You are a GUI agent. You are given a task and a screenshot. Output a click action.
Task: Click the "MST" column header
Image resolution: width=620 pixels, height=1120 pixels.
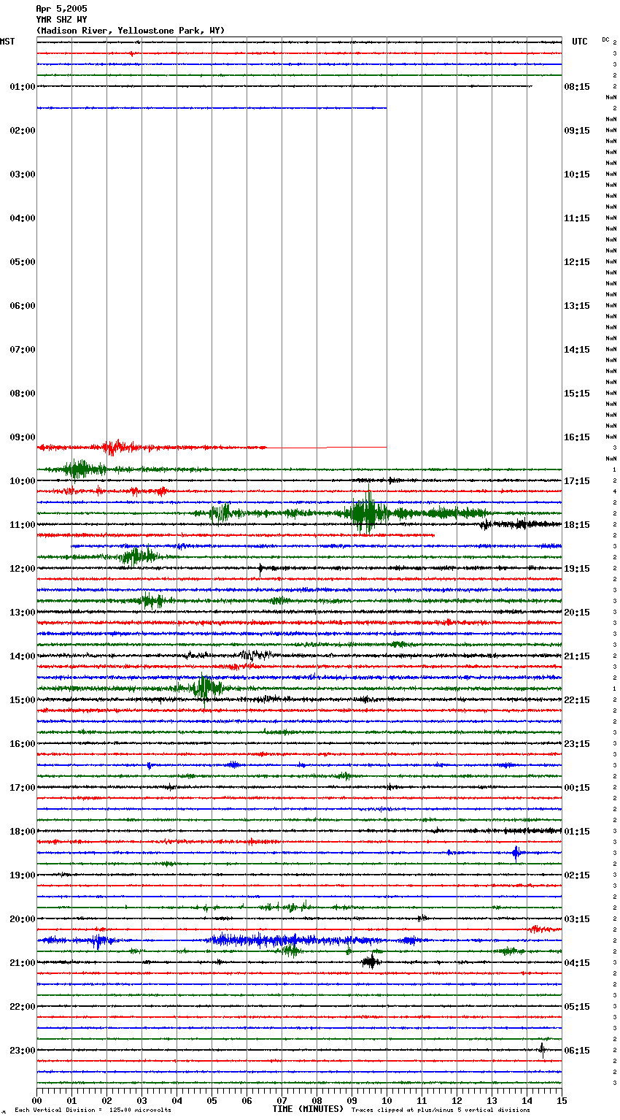click(x=7, y=42)
